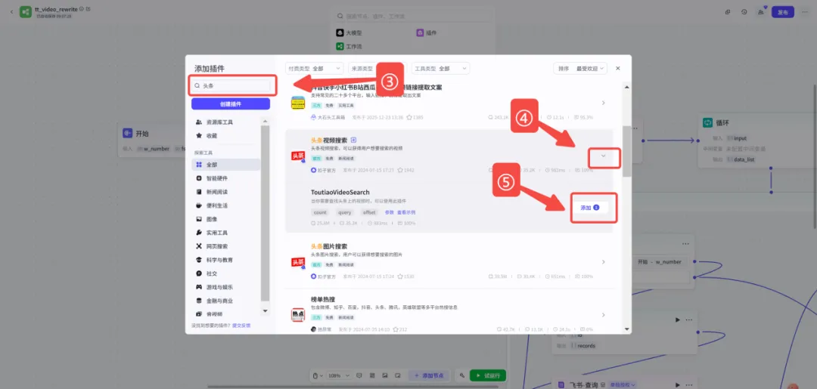
Task: Open the 付费类型 filter dropdown
Action: [315, 68]
